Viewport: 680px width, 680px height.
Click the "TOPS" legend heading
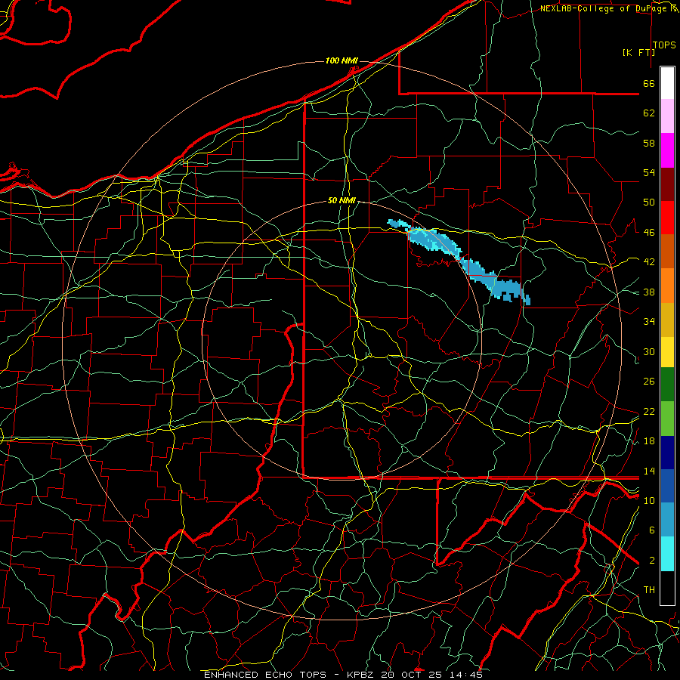point(664,45)
